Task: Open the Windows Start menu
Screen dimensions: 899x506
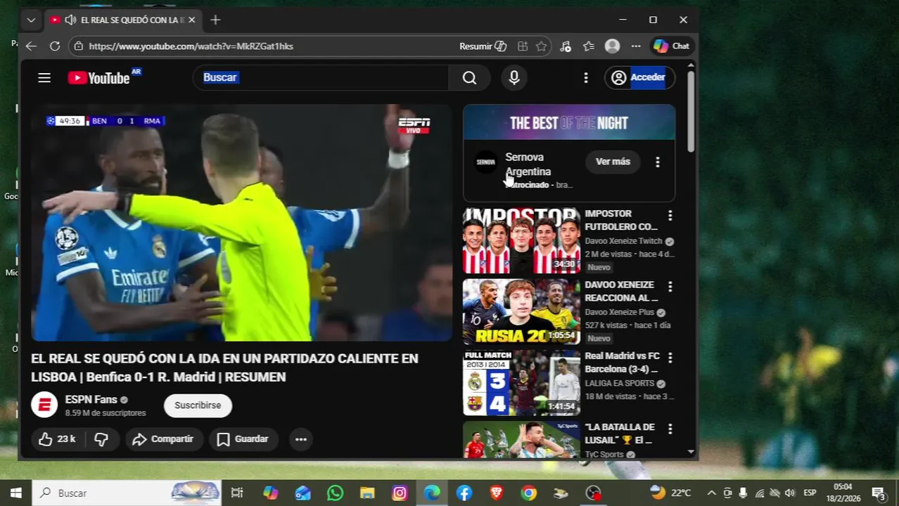Action: [x=15, y=493]
